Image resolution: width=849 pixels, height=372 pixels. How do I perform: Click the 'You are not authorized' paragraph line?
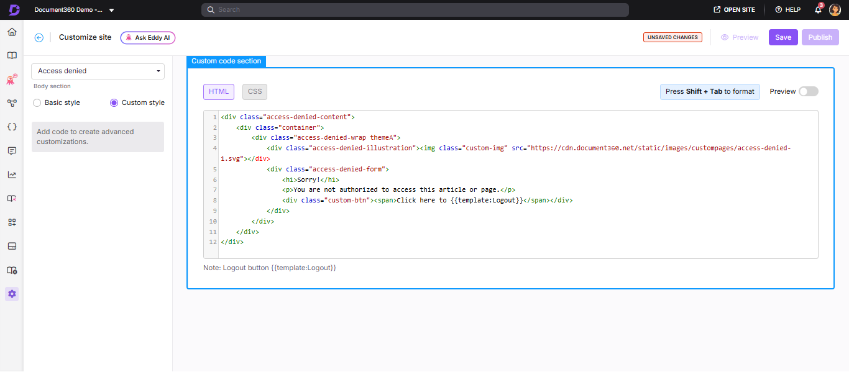[x=398, y=190]
